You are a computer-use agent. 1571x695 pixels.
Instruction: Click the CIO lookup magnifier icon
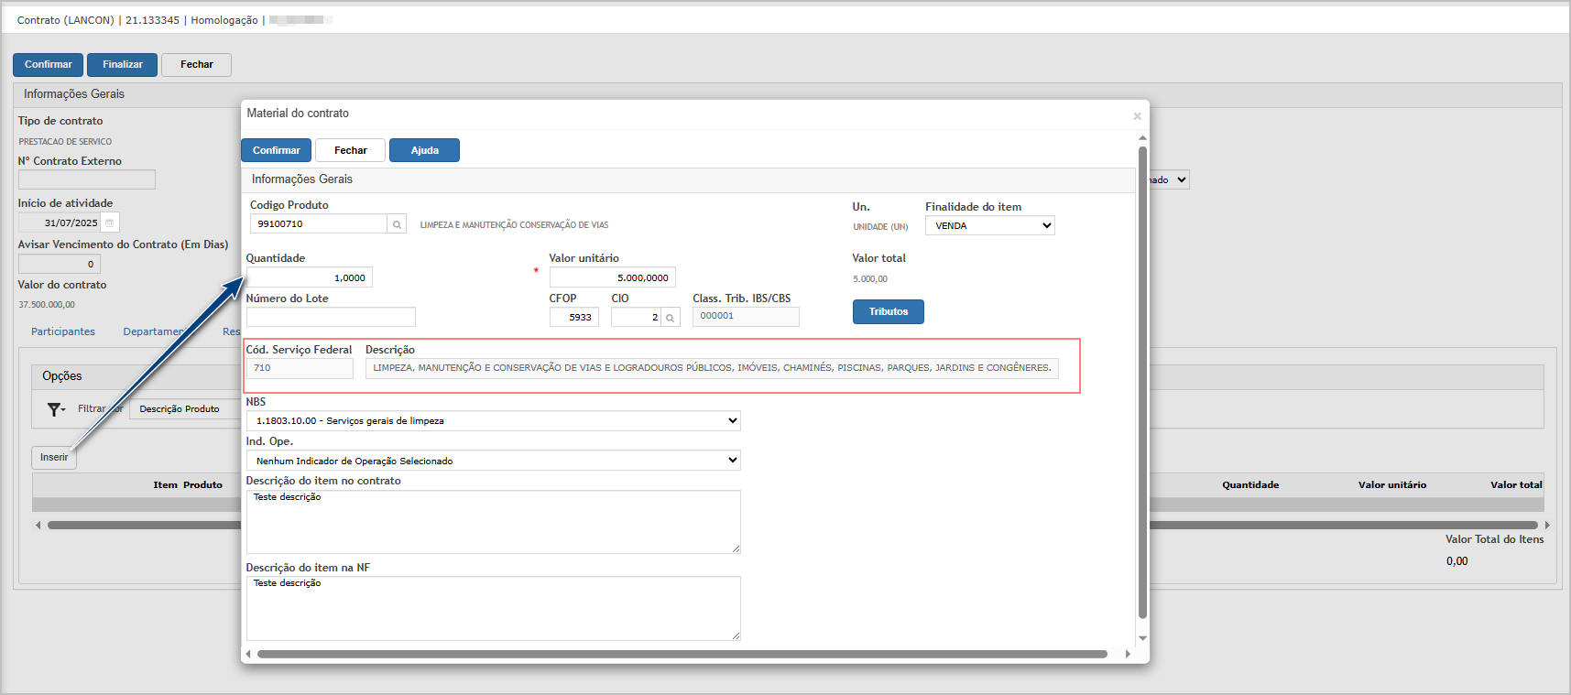(x=671, y=318)
